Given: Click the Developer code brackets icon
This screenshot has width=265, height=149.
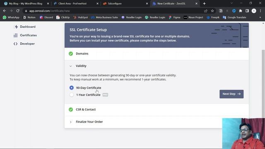Looking at the screenshot, I should [x=16, y=44].
